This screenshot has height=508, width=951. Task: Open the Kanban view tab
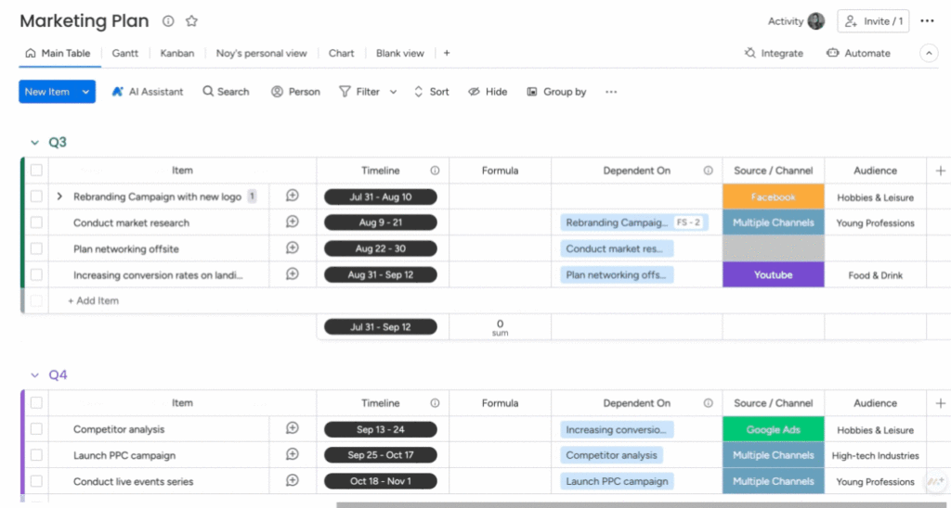tap(176, 54)
